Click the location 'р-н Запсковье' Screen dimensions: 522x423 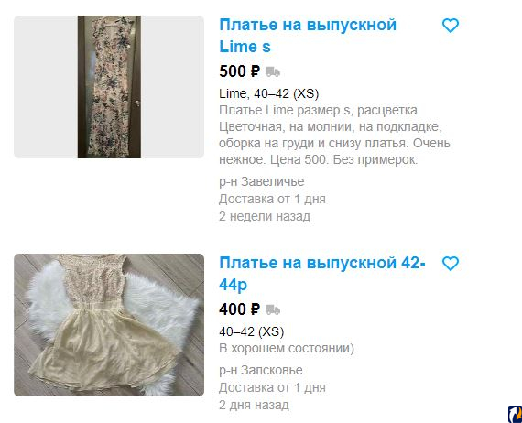coord(261,370)
